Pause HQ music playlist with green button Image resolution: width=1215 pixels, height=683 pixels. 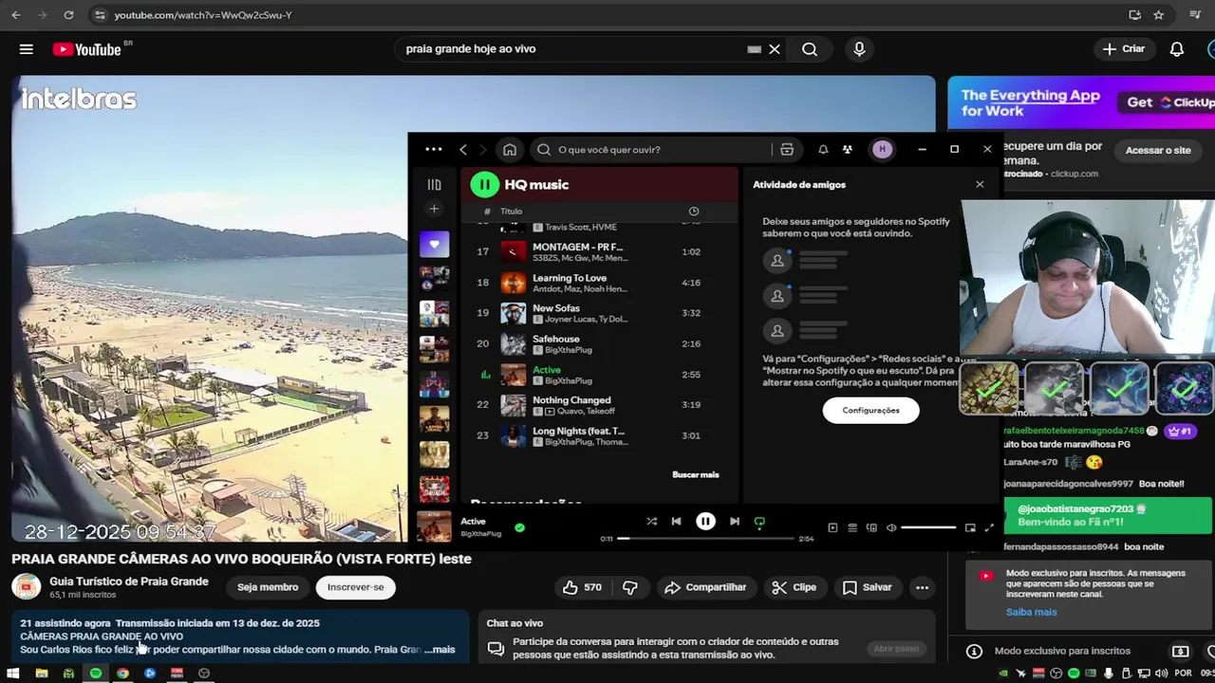484,185
